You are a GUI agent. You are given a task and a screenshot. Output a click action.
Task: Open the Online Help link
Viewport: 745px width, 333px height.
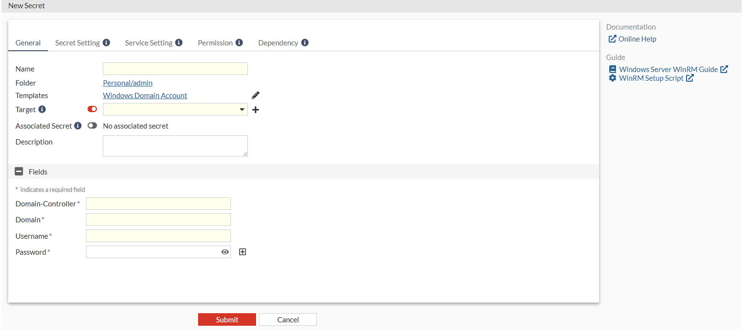point(637,39)
